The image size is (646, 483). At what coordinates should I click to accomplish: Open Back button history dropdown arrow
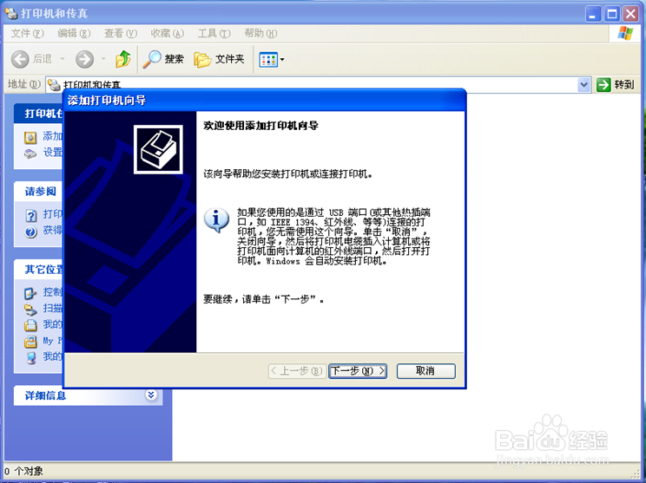click(x=63, y=59)
